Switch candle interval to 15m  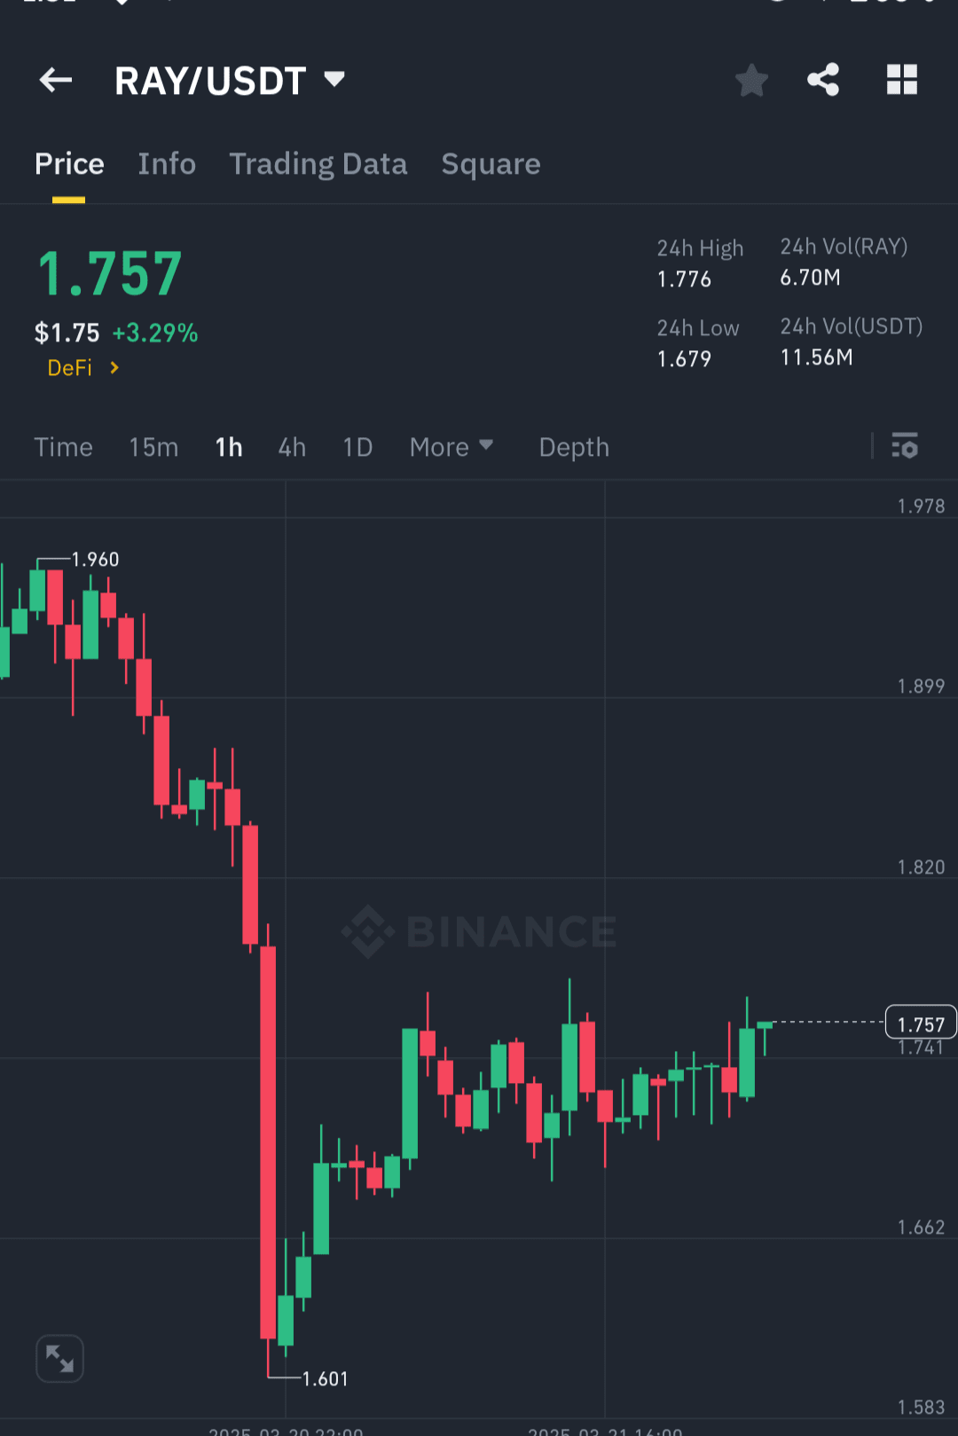pyautogui.click(x=153, y=447)
